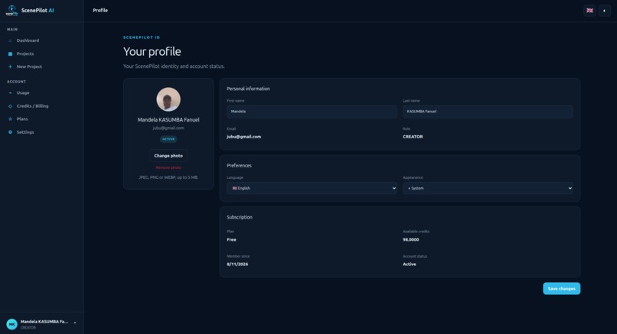Image resolution: width=617 pixels, height=334 pixels.
Task: Click the JPEG, PNG or WEBP hint text
Action: coord(168,177)
